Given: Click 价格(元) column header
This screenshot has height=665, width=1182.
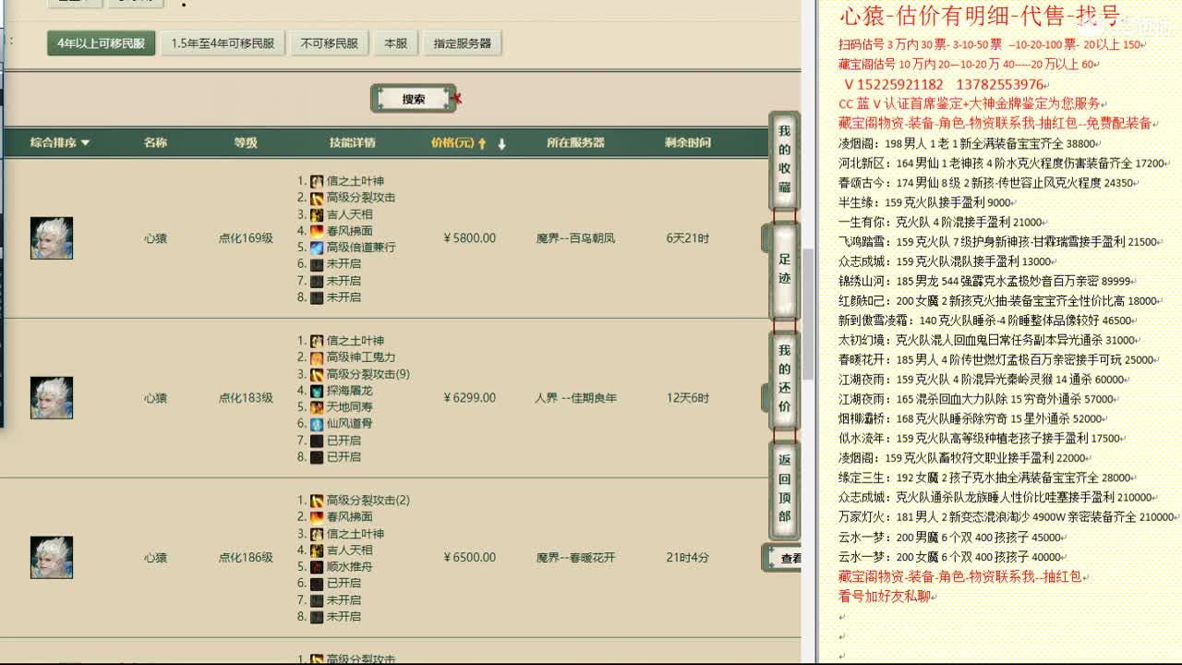Looking at the screenshot, I should [x=452, y=143].
